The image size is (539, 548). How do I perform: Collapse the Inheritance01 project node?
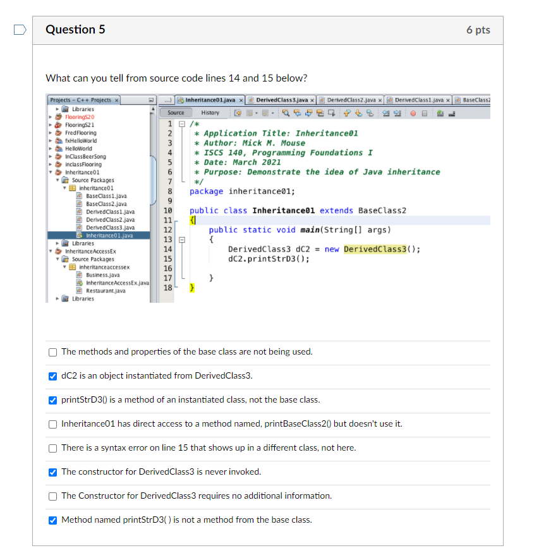tap(51, 171)
